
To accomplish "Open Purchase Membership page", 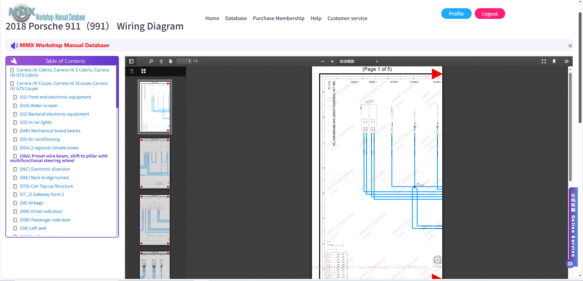I will pyautogui.click(x=279, y=18).
